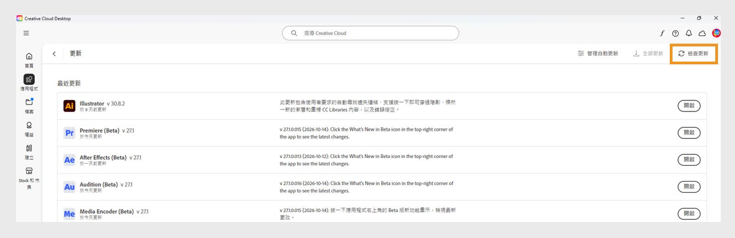This screenshot has height=238, width=735.
Task: Click 檢查更新 to check for updates
Action: click(x=693, y=53)
